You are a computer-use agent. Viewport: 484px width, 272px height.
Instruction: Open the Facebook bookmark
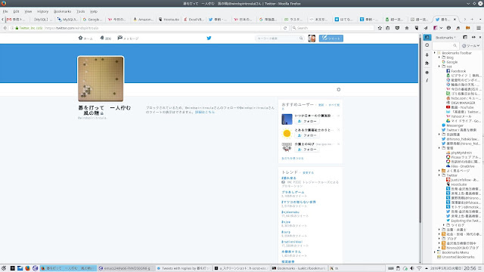coord(456,71)
